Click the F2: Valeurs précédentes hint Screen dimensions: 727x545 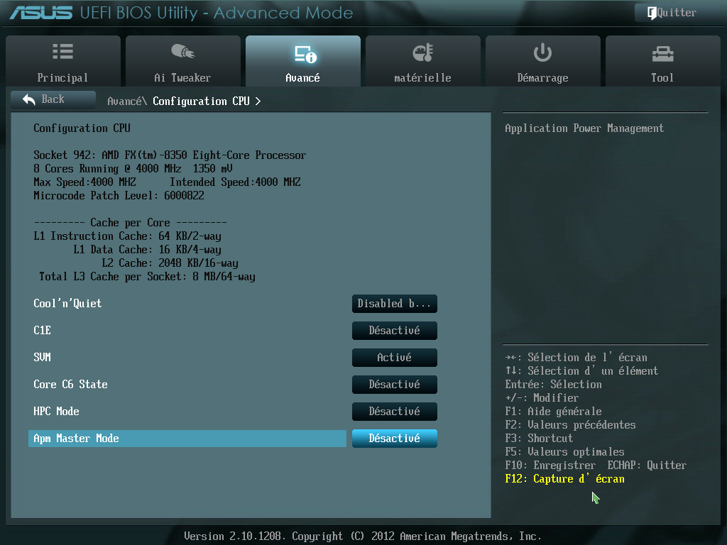pyautogui.click(x=570, y=424)
